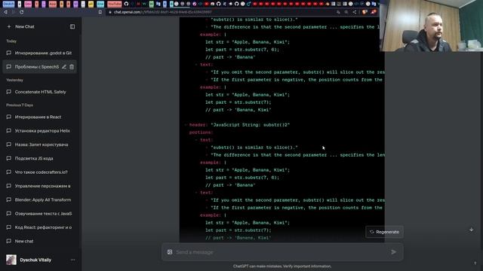Collapse the sidebar with the panel icon

(72, 27)
